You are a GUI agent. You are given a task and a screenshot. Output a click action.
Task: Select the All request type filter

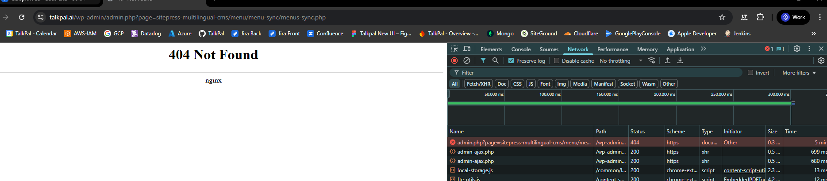454,84
